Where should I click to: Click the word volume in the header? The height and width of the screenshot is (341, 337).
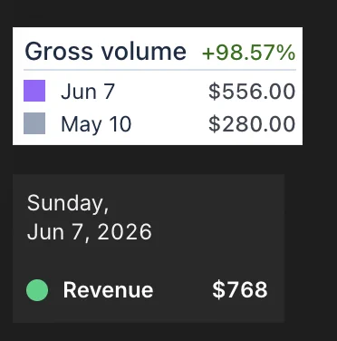[144, 51]
